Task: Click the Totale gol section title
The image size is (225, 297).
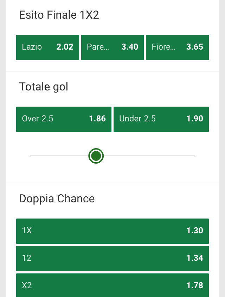Action: 44,87
